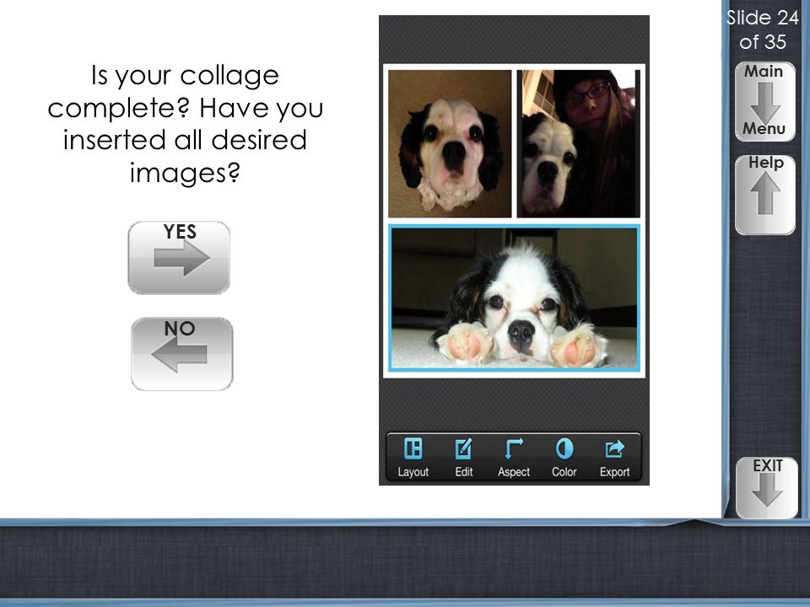Click the 'Is your collage complete?' question text

coord(185,124)
